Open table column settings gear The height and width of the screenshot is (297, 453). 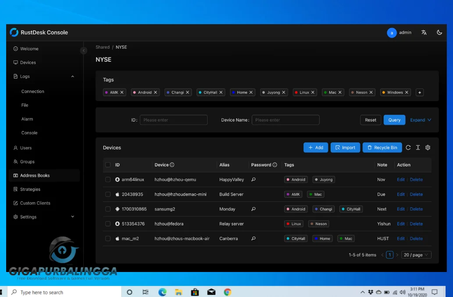[x=428, y=148]
